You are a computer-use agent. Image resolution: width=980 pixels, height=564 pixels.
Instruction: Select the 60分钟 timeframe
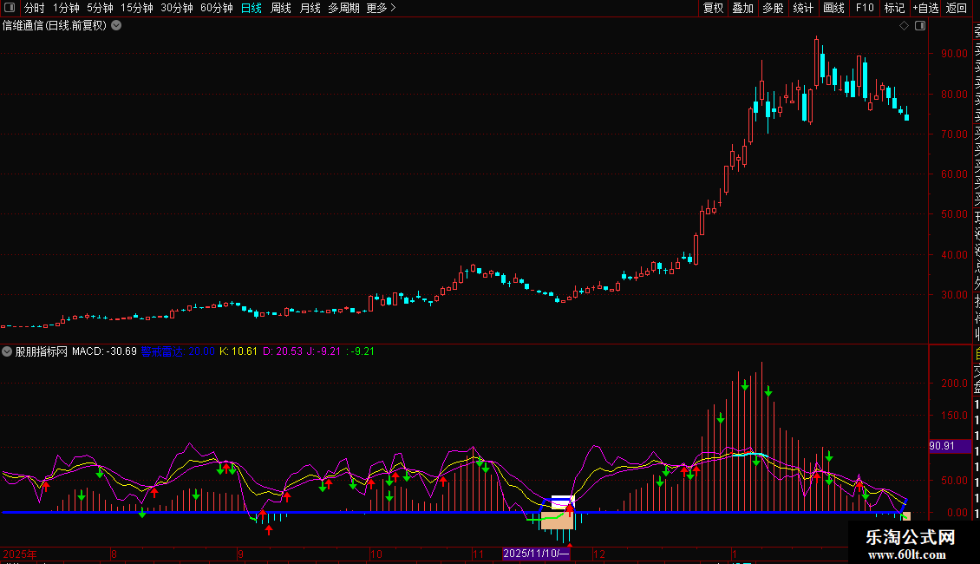tap(216, 8)
